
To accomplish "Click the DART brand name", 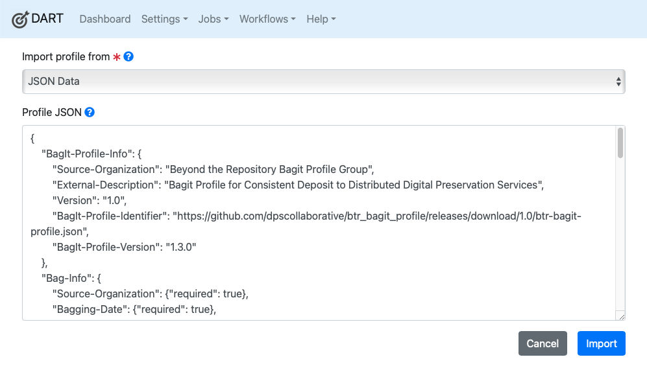I will pyautogui.click(x=47, y=19).
